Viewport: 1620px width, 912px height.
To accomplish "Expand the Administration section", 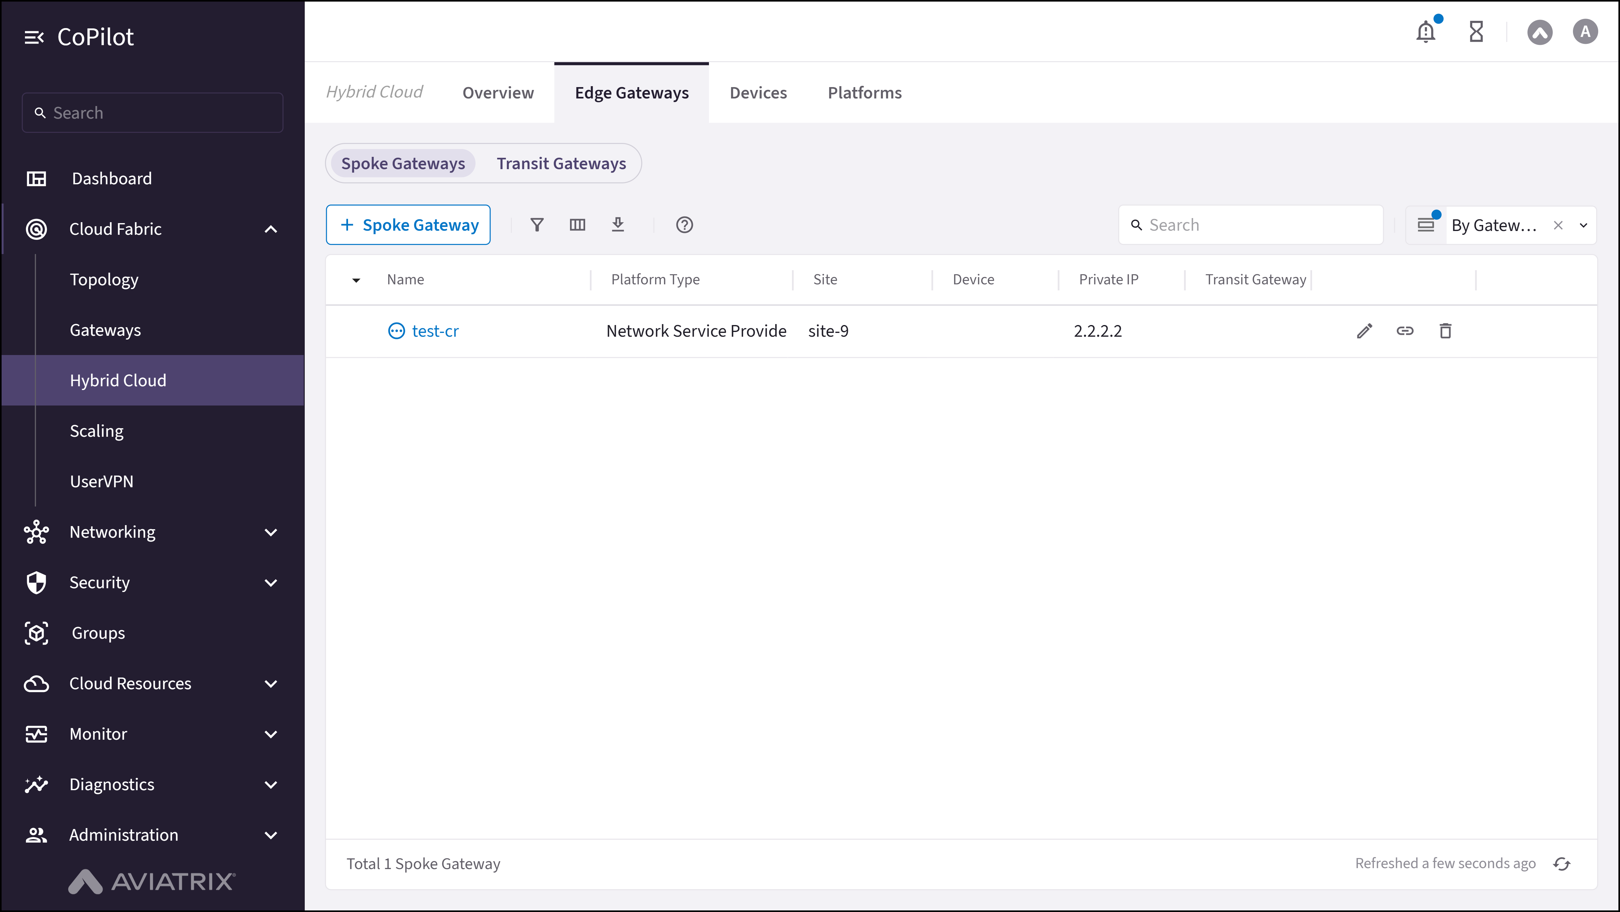I will (271, 835).
